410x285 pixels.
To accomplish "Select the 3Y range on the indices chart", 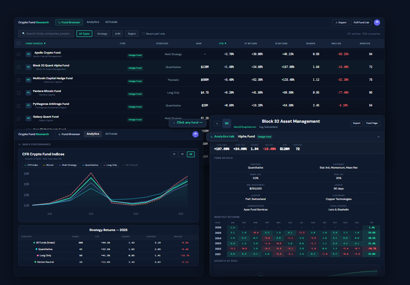I will [x=182, y=155].
